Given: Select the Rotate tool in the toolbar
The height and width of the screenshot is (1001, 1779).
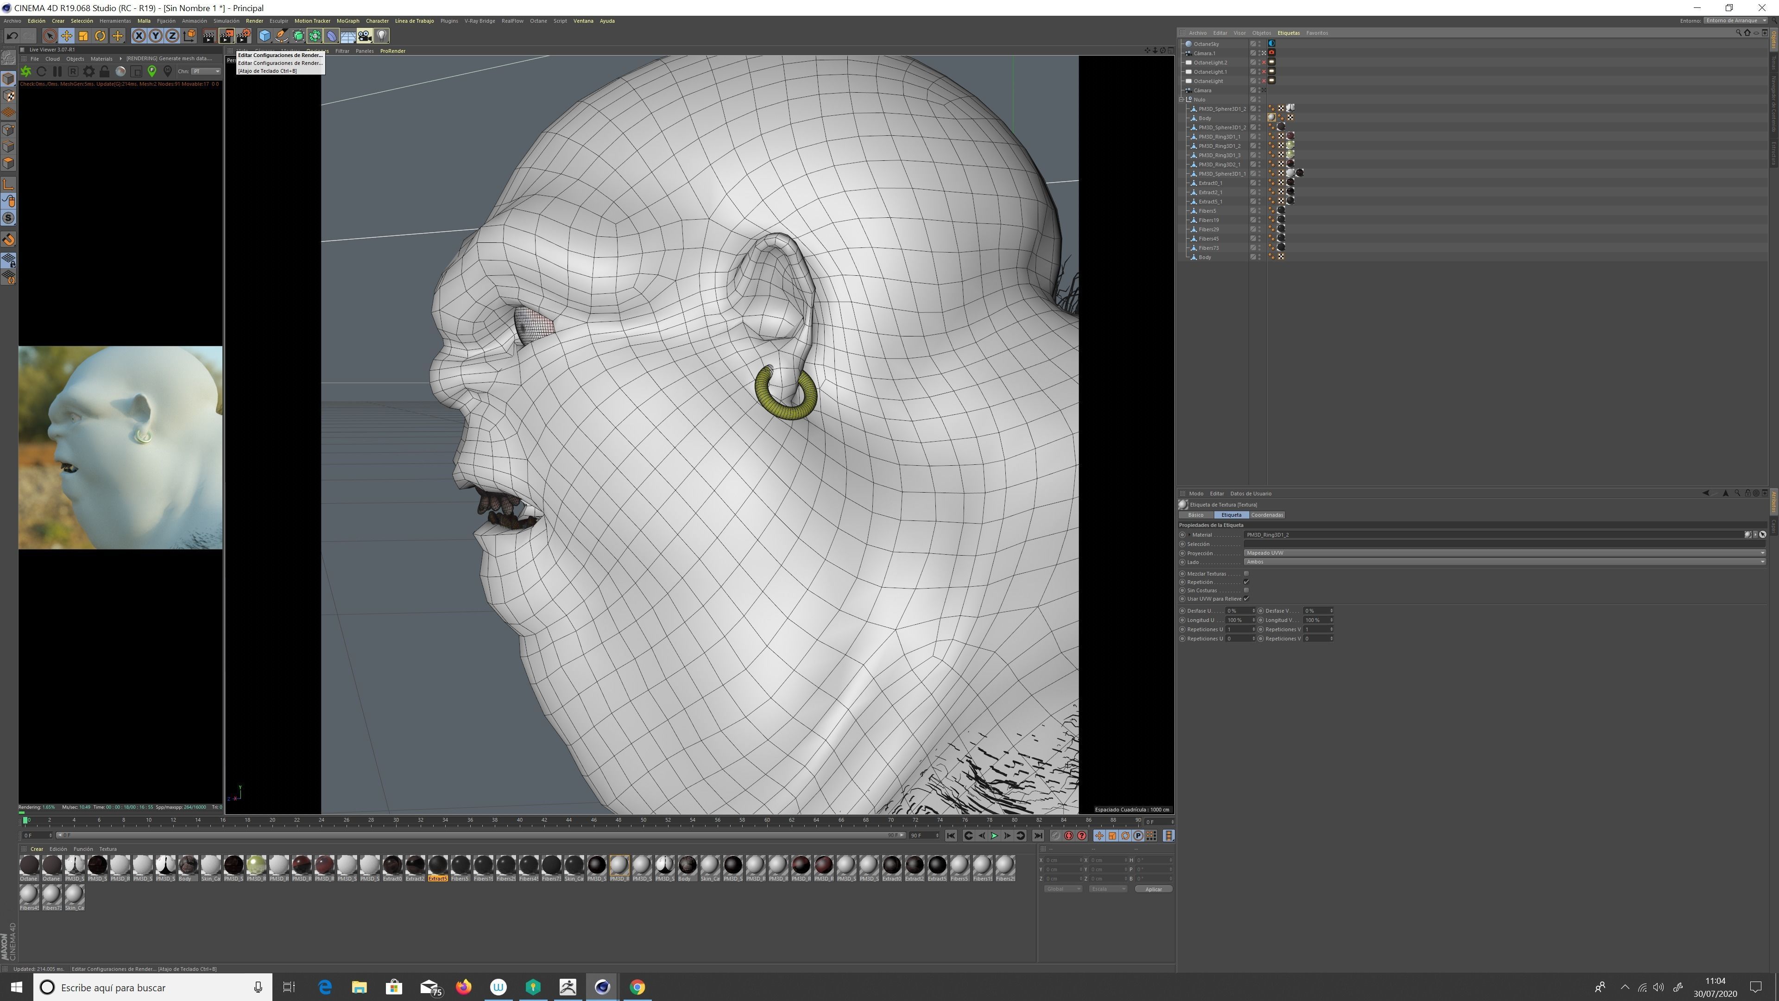Looking at the screenshot, I should tap(100, 36).
